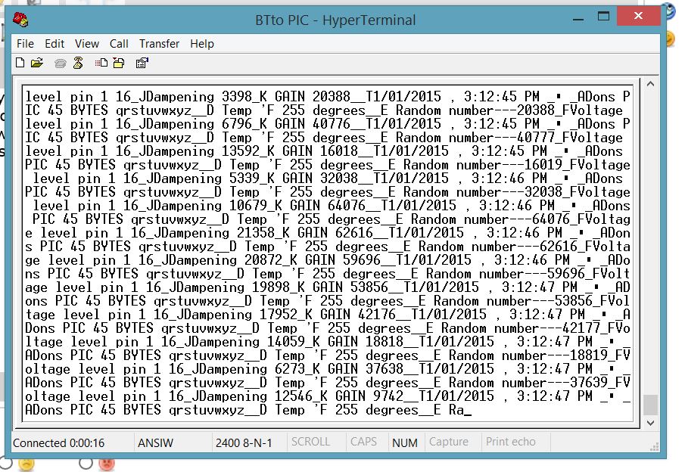Open connection Properties from the toolbar

coord(141,64)
